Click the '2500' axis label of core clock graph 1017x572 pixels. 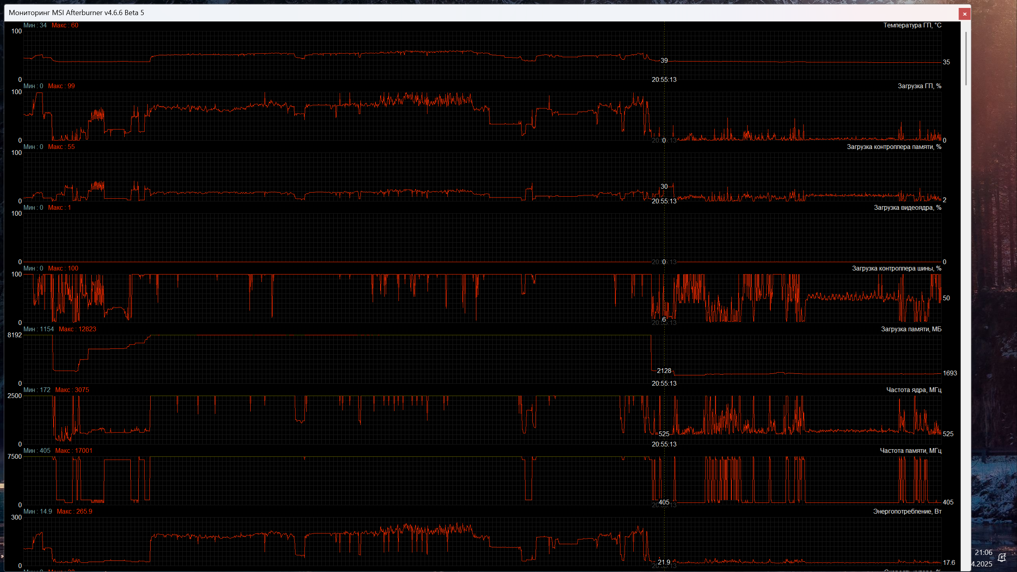click(15, 396)
